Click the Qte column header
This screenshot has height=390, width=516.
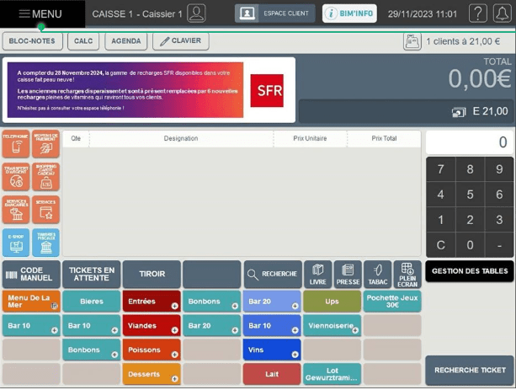pos(76,138)
